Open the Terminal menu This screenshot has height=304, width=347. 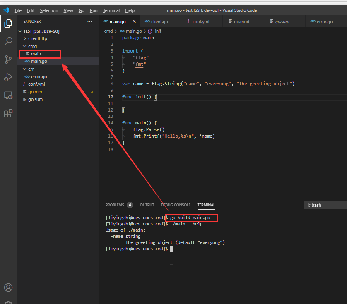111,10
